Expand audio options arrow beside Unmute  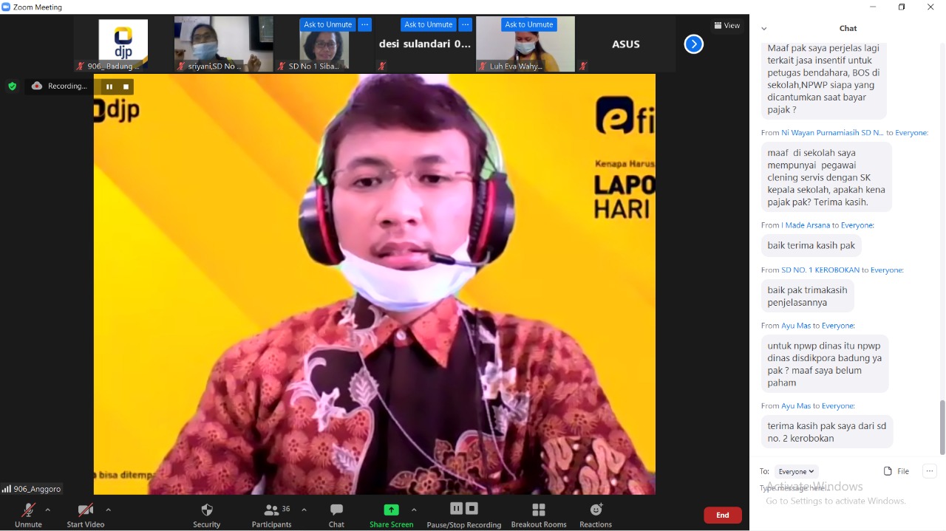[48, 510]
